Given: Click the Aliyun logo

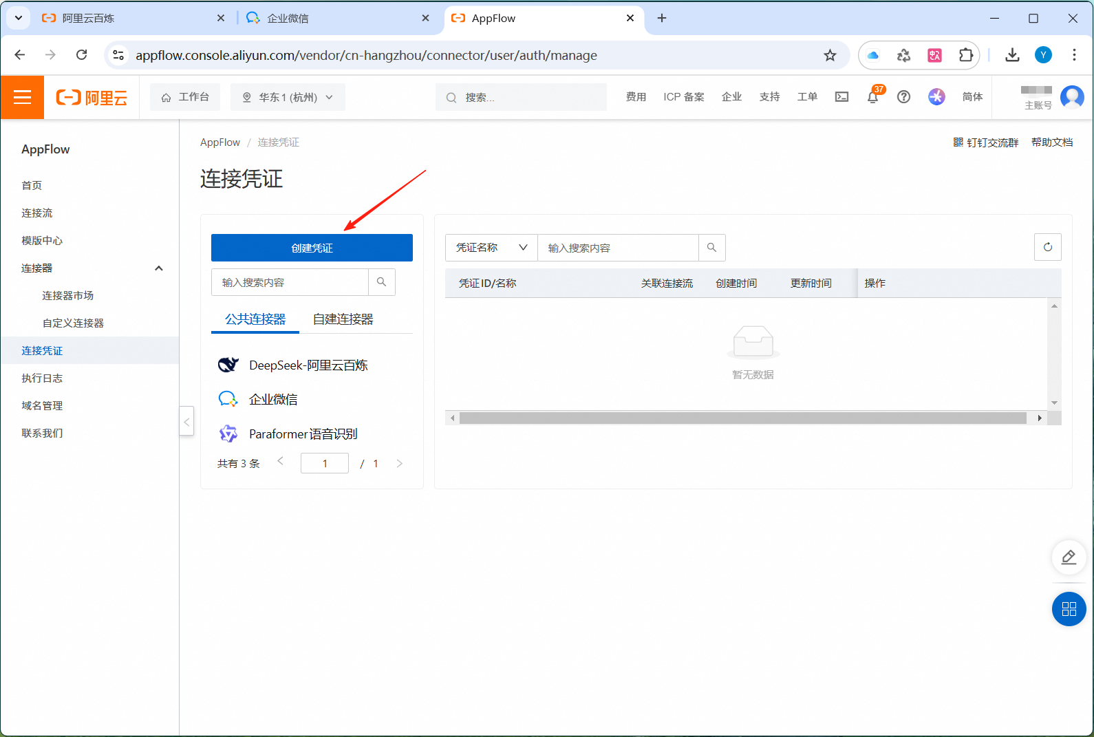Looking at the screenshot, I should click(x=92, y=98).
